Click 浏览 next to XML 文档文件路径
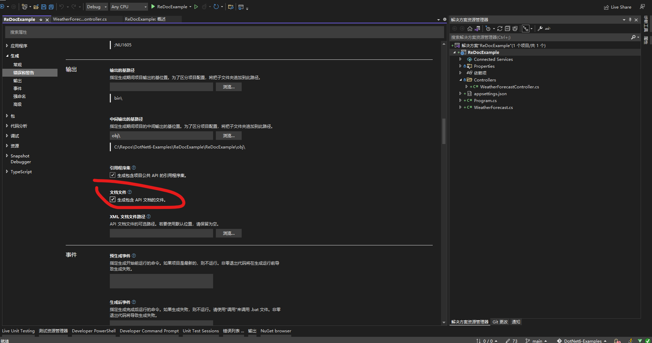This screenshot has height=343, width=652. coord(228,233)
